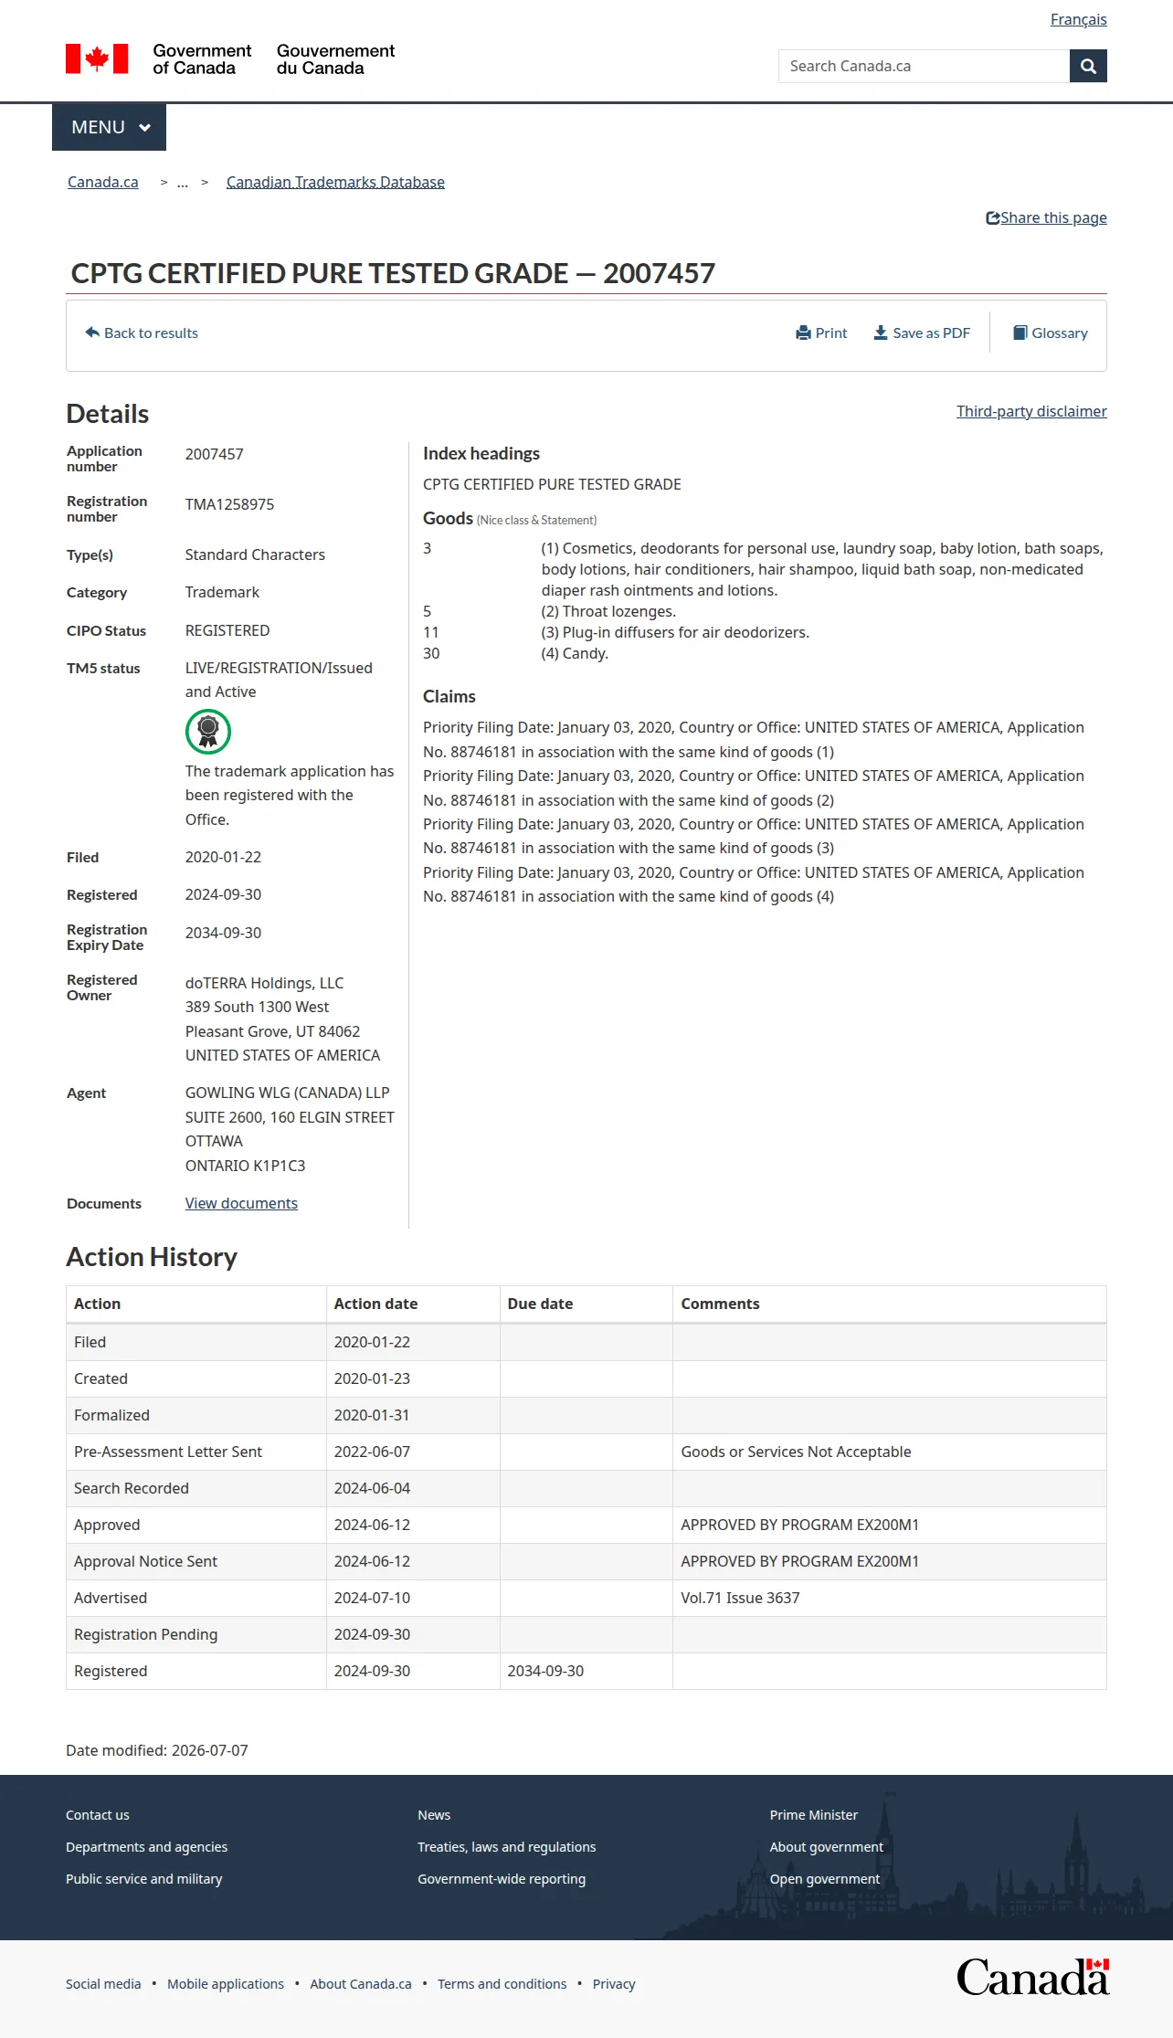Click the search magnifier icon button
Viewport: 1173px width, 2038px height.
click(x=1088, y=66)
